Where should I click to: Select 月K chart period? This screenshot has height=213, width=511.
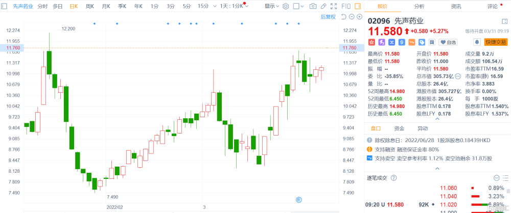coord(106,6)
